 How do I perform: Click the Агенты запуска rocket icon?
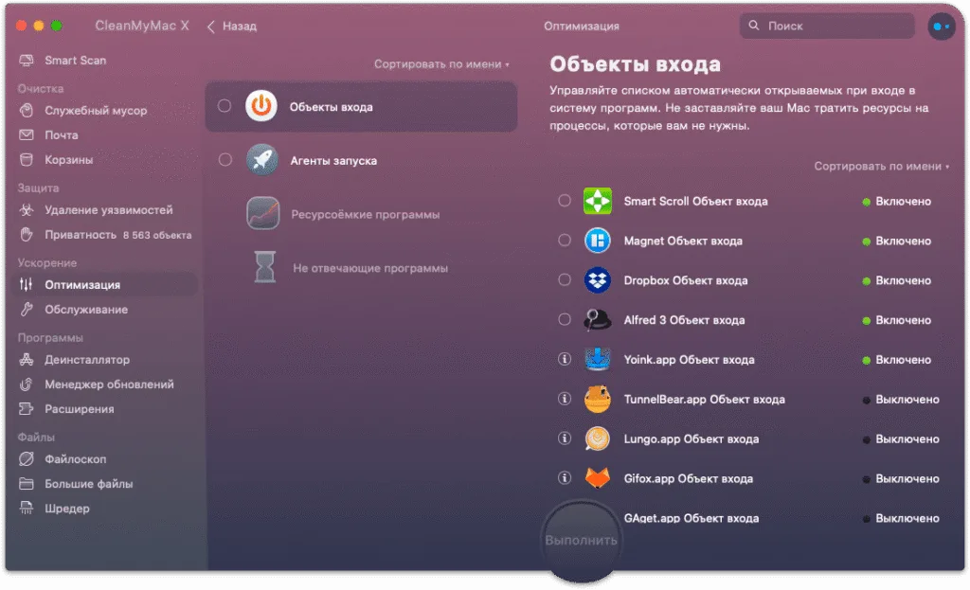click(262, 160)
